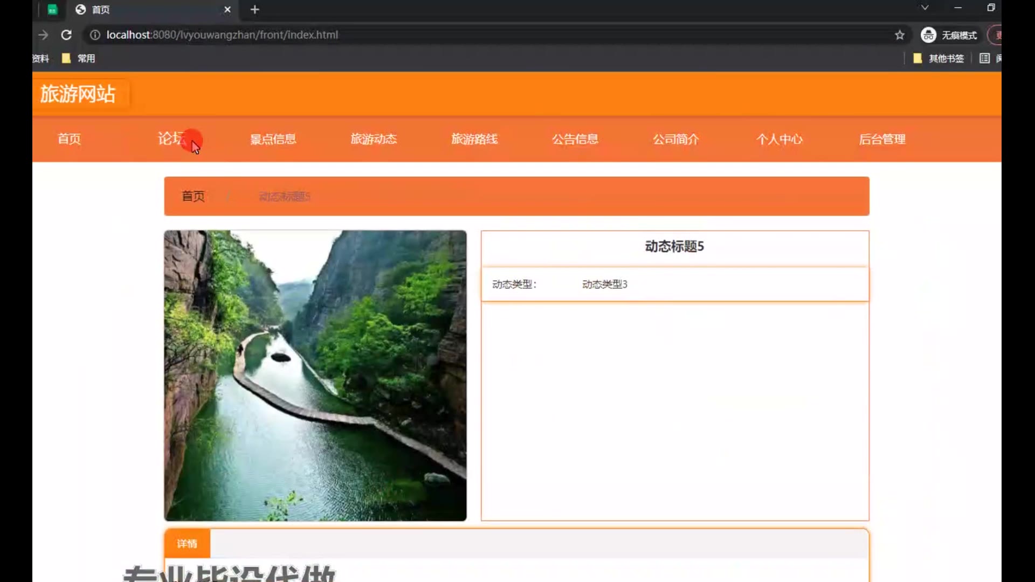This screenshot has height=582, width=1035.
Task: Select the 详情 tab
Action: [187, 544]
